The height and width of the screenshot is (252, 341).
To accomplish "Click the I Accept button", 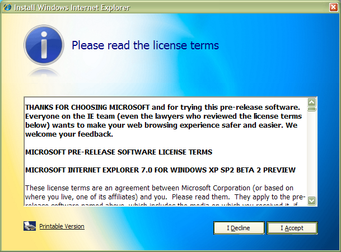I will [292, 228].
